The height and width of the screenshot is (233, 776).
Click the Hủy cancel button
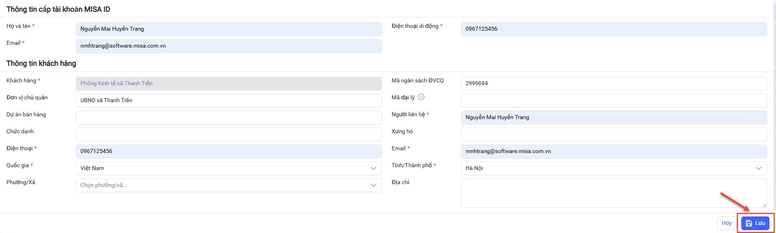click(x=726, y=223)
